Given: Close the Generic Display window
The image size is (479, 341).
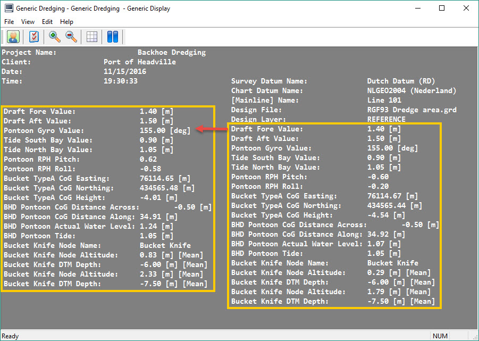Looking at the screenshot, I should pos(466,9).
